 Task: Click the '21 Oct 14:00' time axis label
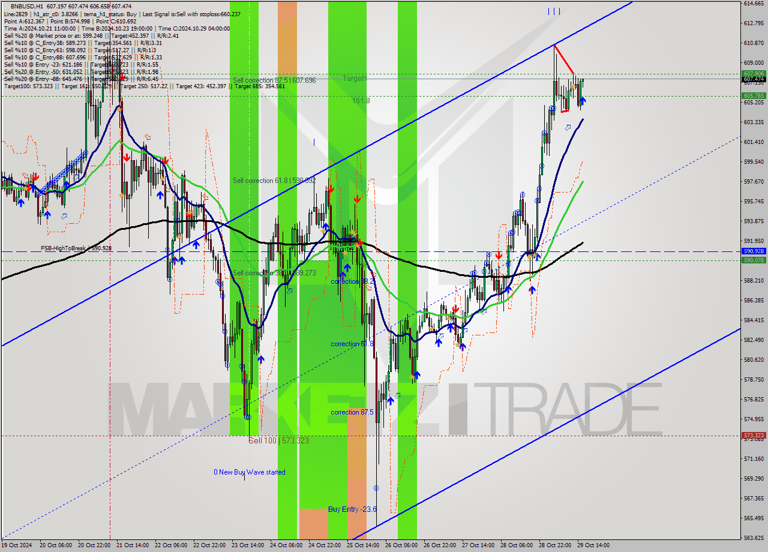point(133,545)
